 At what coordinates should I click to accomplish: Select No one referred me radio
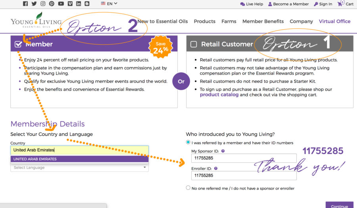click(x=188, y=188)
